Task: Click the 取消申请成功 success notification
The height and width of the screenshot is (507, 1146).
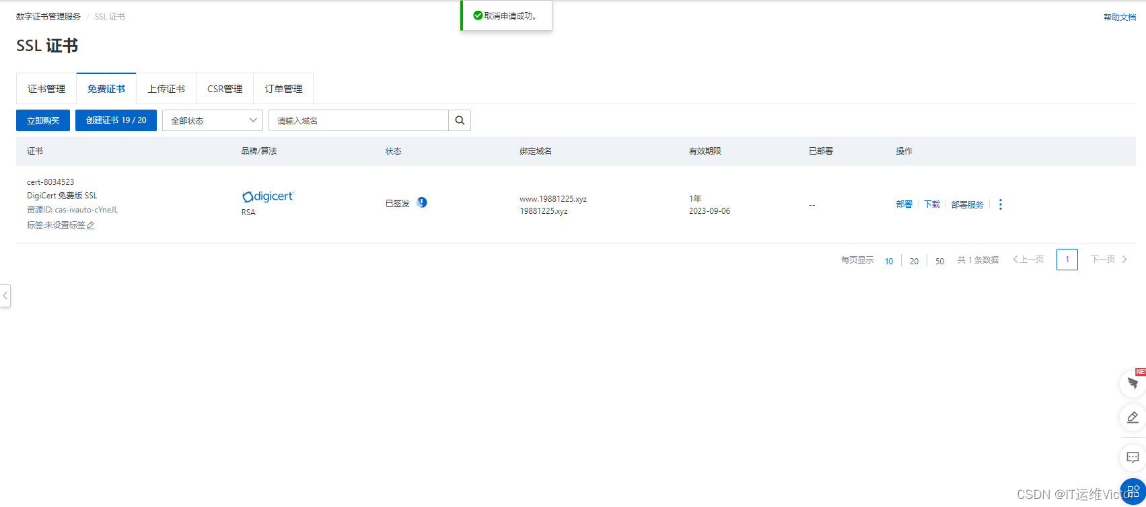Action: [506, 15]
